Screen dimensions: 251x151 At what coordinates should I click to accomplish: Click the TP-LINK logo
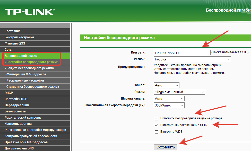(x=30, y=12)
